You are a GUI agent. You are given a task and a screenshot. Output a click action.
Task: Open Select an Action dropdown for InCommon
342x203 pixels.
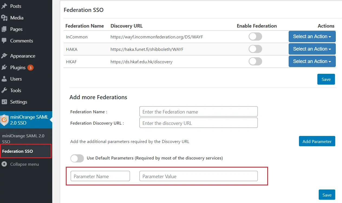click(x=312, y=36)
